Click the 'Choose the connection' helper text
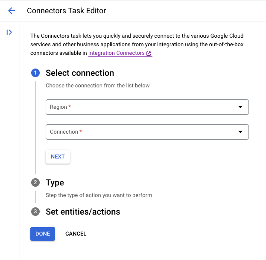 [x=98, y=86]
